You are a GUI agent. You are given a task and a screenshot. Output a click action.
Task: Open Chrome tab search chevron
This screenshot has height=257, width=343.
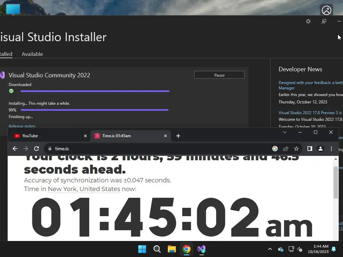coord(285,132)
